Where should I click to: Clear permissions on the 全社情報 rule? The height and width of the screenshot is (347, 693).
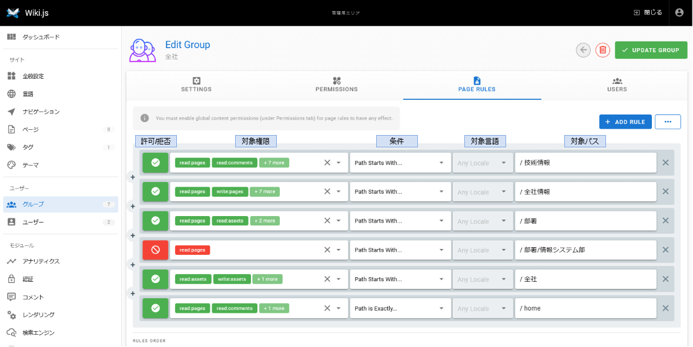click(327, 191)
